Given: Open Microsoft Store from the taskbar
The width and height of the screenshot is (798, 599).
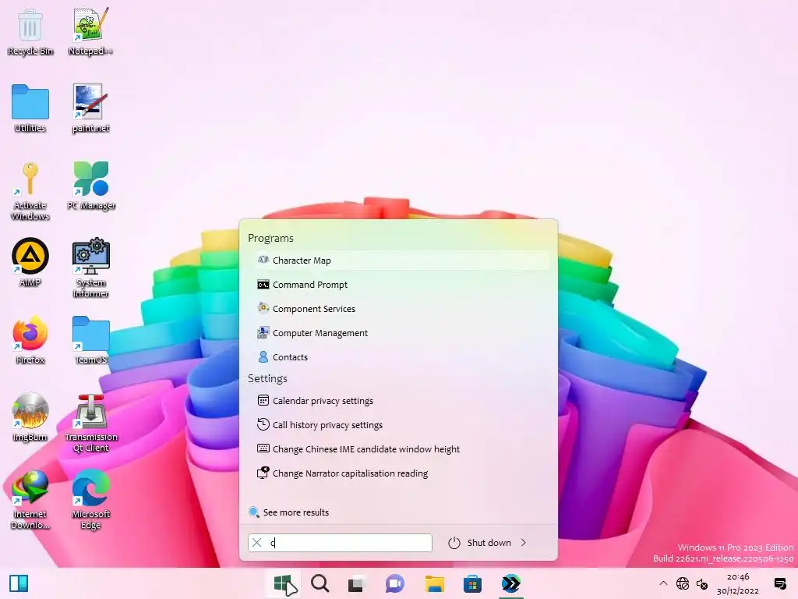Looking at the screenshot, I should pos(473,583).
